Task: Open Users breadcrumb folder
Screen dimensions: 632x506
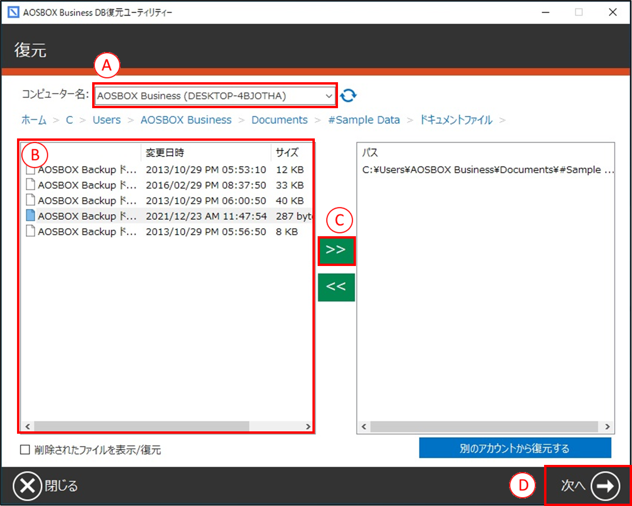Action: [107, 120]
